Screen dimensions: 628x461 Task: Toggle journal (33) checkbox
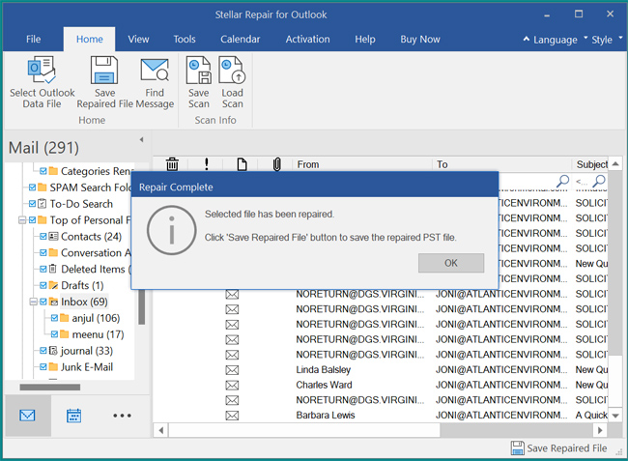coord(43,351)
